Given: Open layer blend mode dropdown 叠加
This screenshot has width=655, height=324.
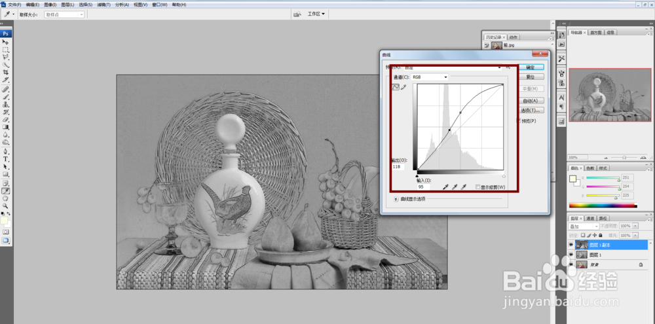Looking at the screenshot, I should click(x=584, y=226).
